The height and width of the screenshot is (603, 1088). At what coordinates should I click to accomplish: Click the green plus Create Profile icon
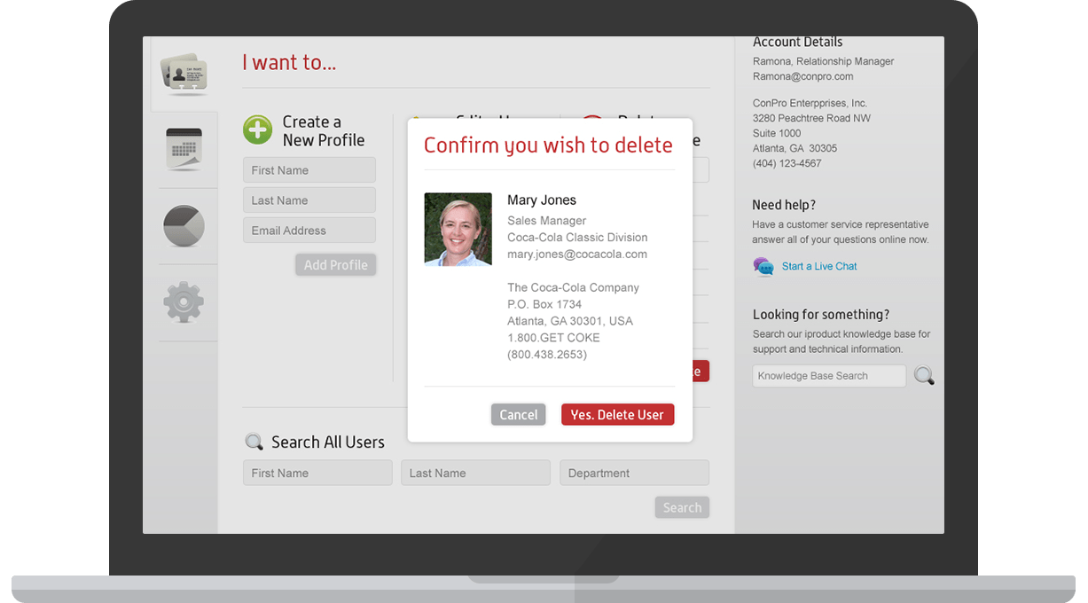click(258, 129)
